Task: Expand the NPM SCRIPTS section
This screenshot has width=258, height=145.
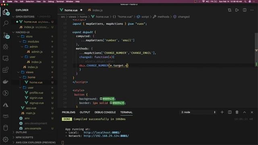Action: (24, 137)
